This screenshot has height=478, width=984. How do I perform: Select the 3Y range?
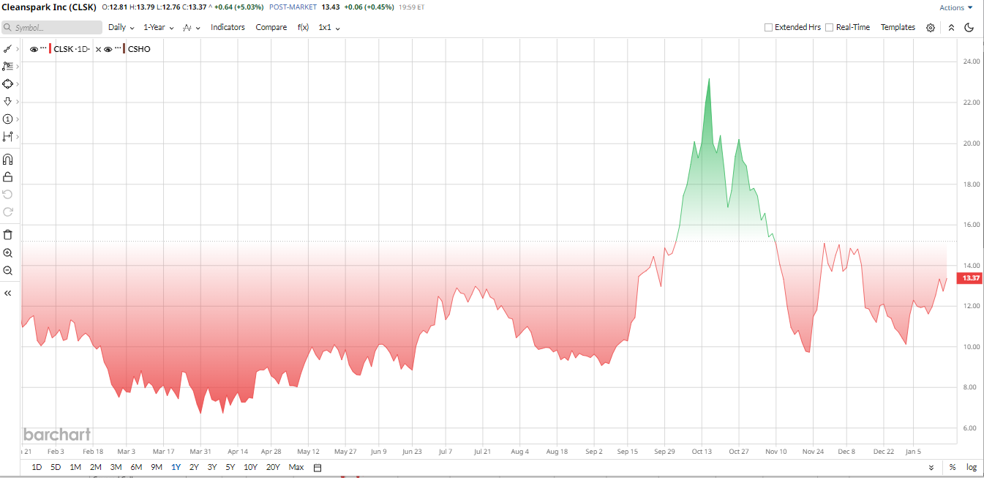(212, 468)
